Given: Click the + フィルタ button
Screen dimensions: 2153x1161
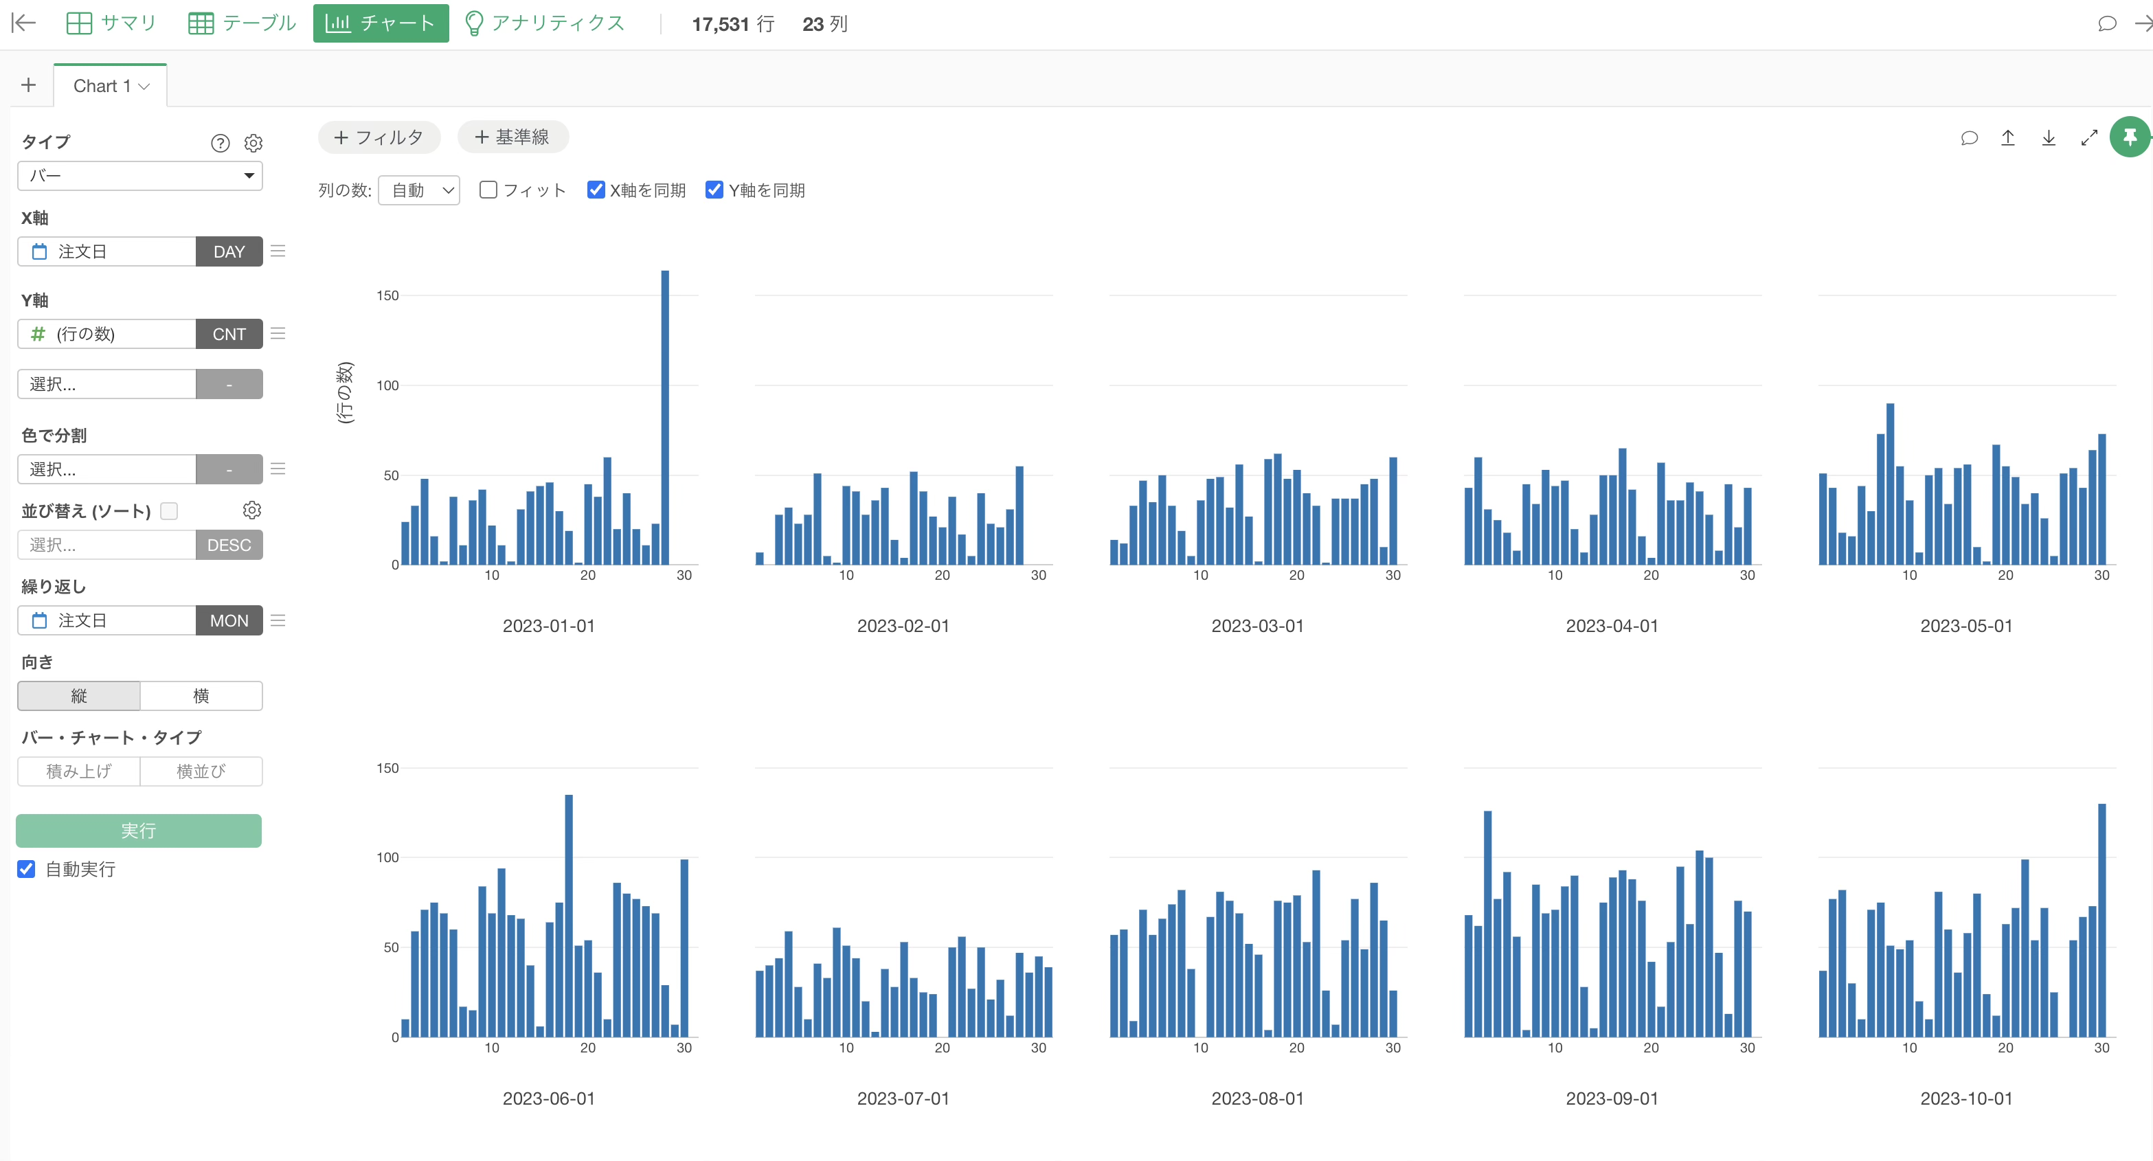Looking at the screenshot, I should click(379, 137).
